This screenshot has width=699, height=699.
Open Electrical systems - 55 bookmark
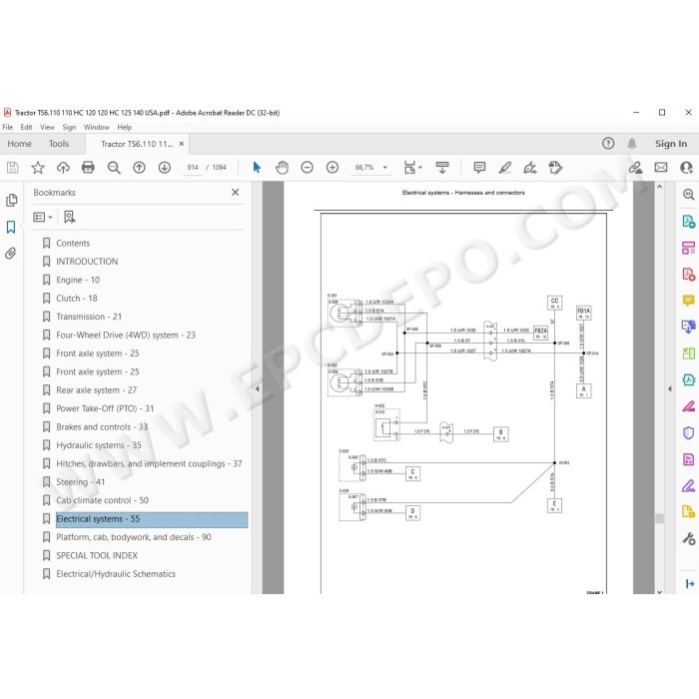click(x=152, y=520)
